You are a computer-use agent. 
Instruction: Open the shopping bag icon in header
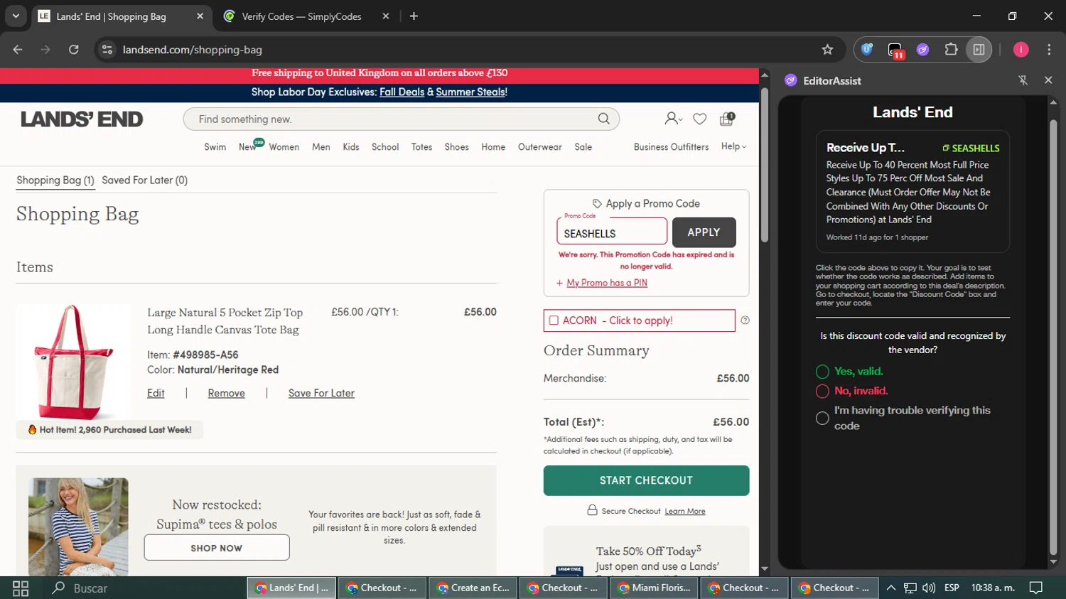727,119
